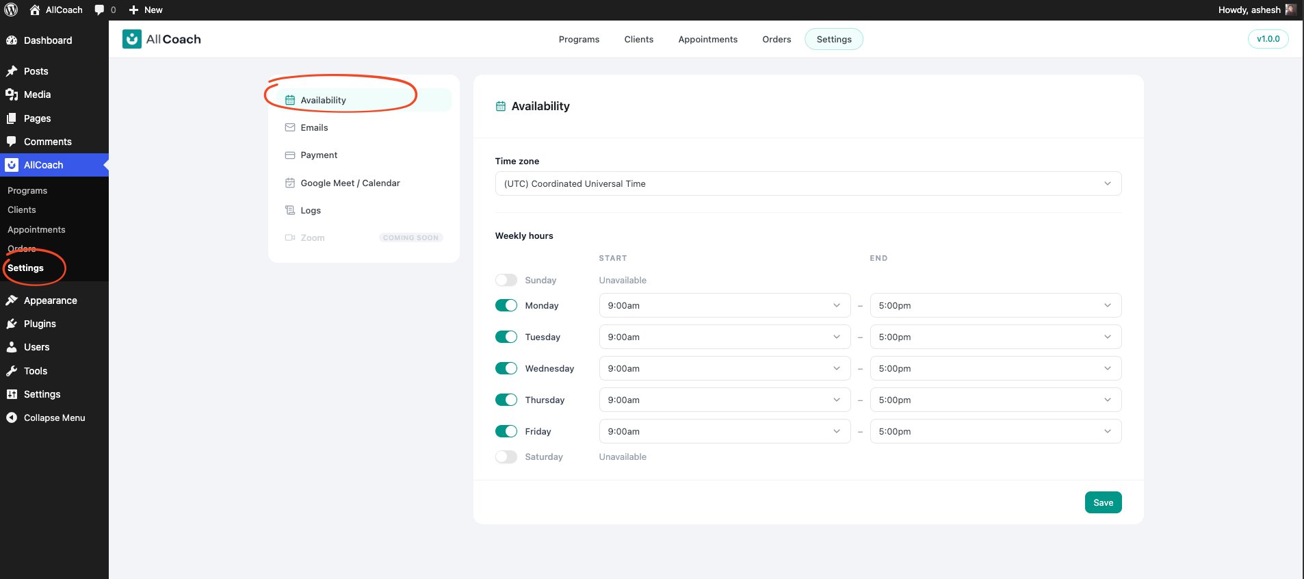Click the WordPress logo icon
The height and width of the screenshot is (579, 1304).
point(11,10)
